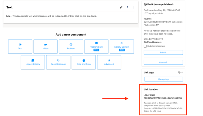Open the three-dot menu of the Text component

click(128, 7)
